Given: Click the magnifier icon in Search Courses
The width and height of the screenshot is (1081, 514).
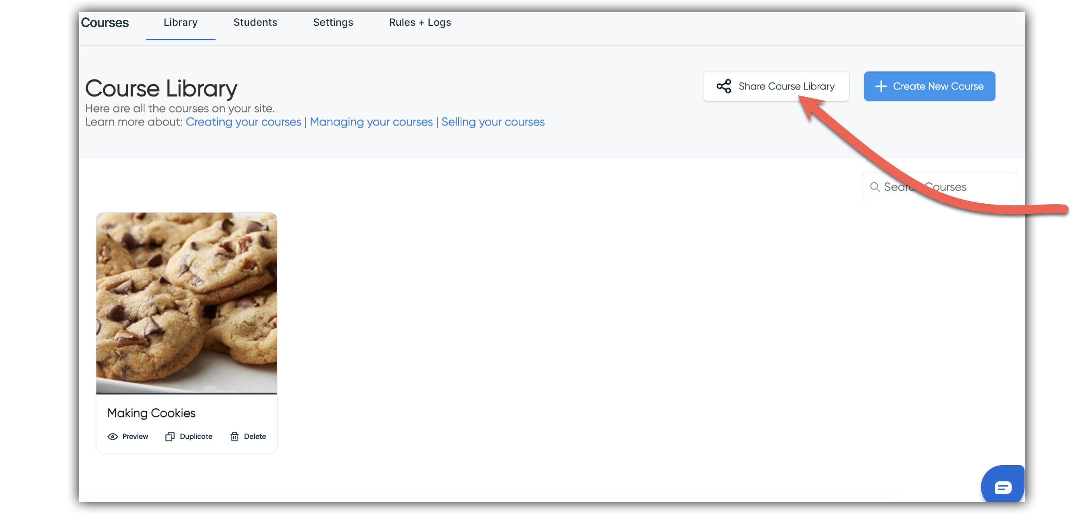Looking at the screenshot, I should 874,187.
